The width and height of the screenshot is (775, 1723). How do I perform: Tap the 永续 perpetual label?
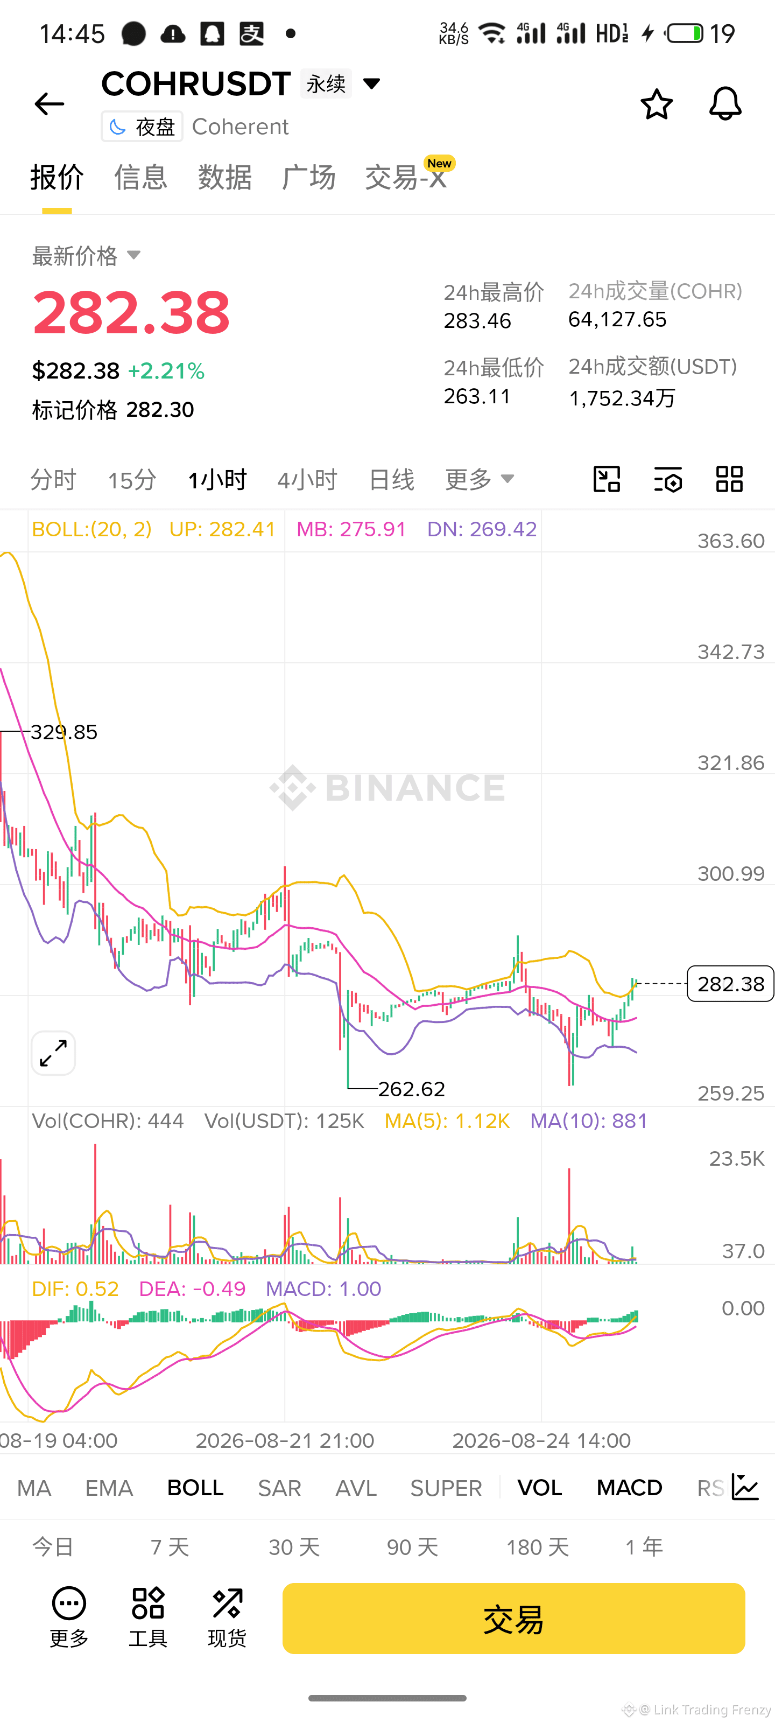click(x=326, y=83)
